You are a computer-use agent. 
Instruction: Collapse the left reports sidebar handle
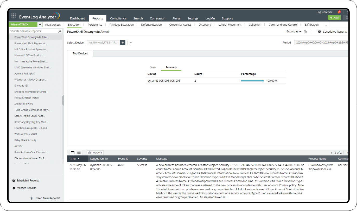coord(63,100)
